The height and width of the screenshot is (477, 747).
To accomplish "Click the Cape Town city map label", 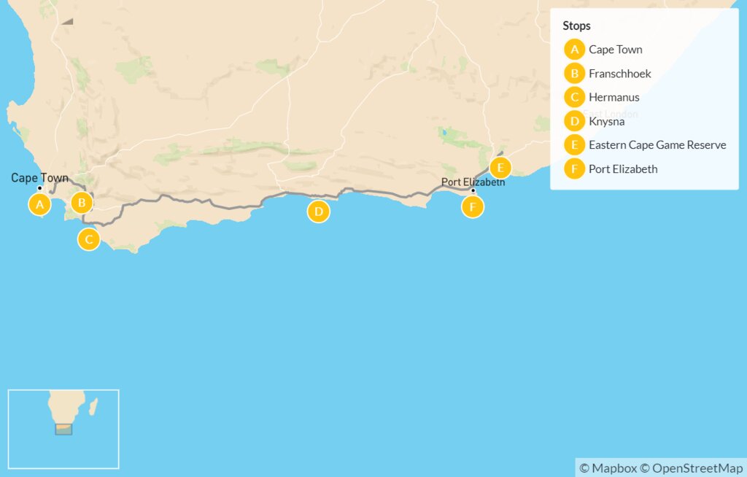I will (x=39, y=178).
